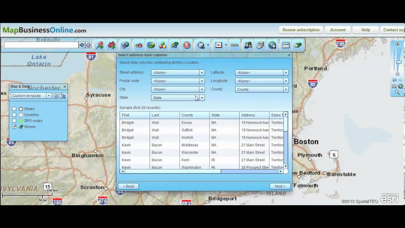Click the gear icon in Map & Data
Image resolution: width=405 pixels, height=228 pixels.
pyautogui.click(x=56, y=96)
